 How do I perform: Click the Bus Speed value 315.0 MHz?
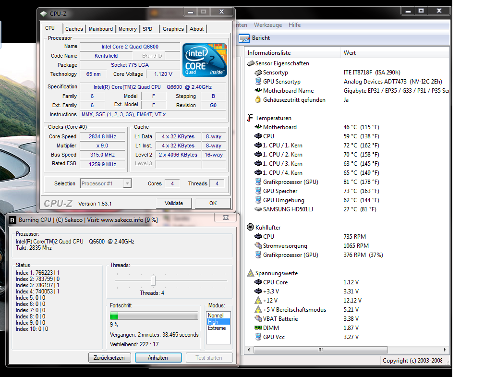(102, 155)
